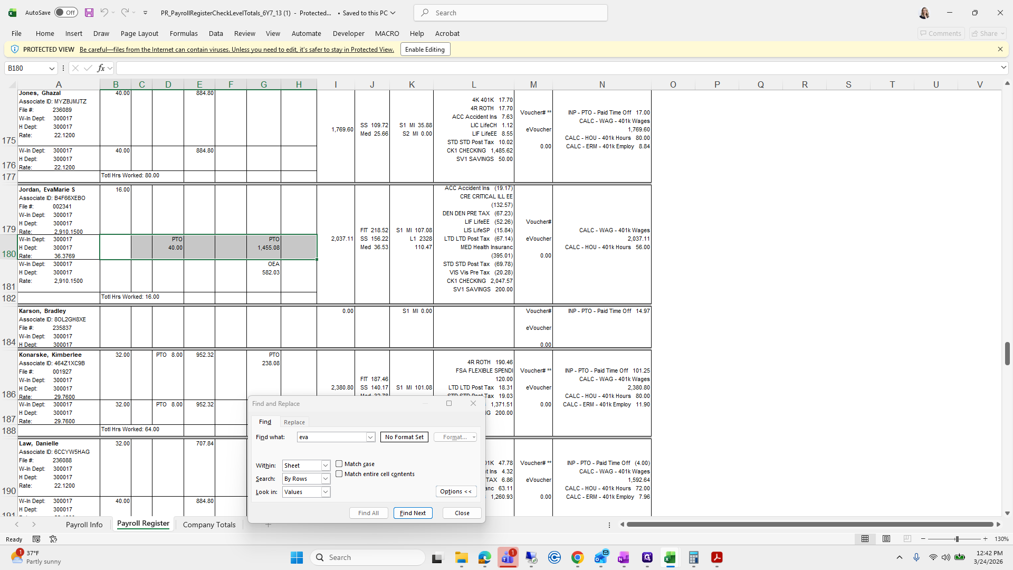Click the Insert Function fx icon
The width and height of the screenshot is (1013, 570).
pyautogui.click(x=101, y=68)
